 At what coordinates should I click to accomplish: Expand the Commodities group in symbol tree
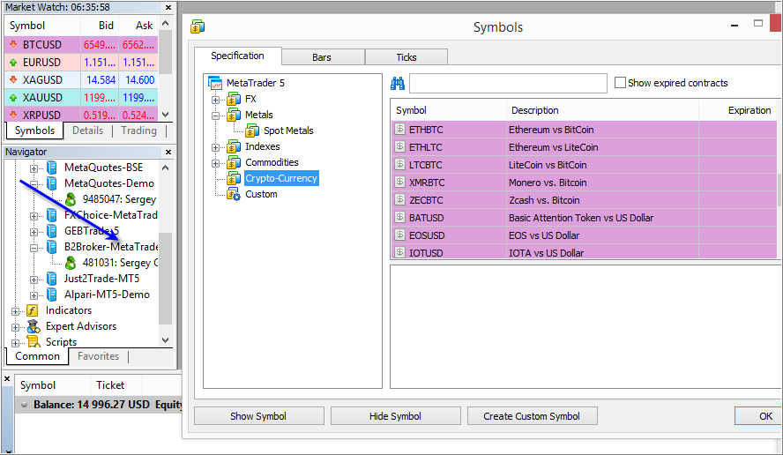coord(215,163)
